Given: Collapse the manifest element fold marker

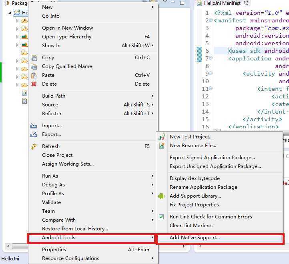Looking at the screenshot, I should click(211, 20).
